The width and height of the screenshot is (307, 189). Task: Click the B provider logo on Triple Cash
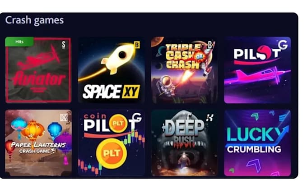(210, 45)
